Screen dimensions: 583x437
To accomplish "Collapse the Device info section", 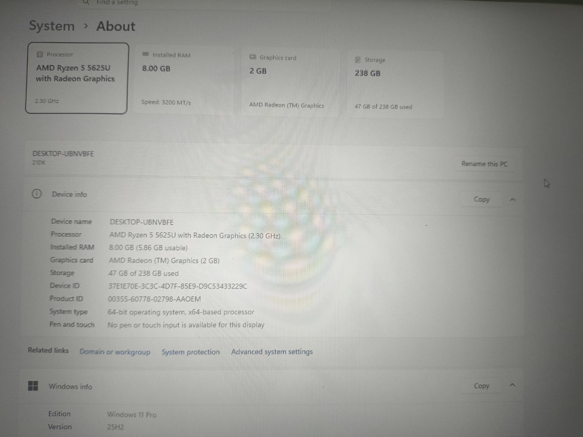I will click(x=512, y=199).
